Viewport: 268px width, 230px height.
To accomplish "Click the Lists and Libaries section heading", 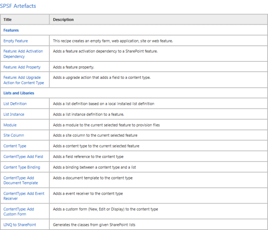I will 19,93.
